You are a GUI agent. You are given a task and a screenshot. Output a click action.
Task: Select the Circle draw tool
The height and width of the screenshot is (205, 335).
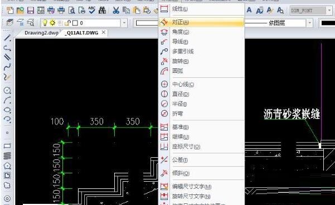(7, 91)
